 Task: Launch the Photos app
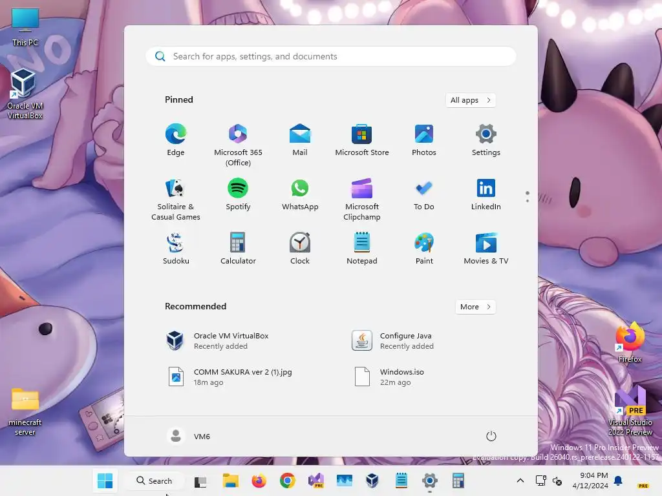[x=424, y=140]
